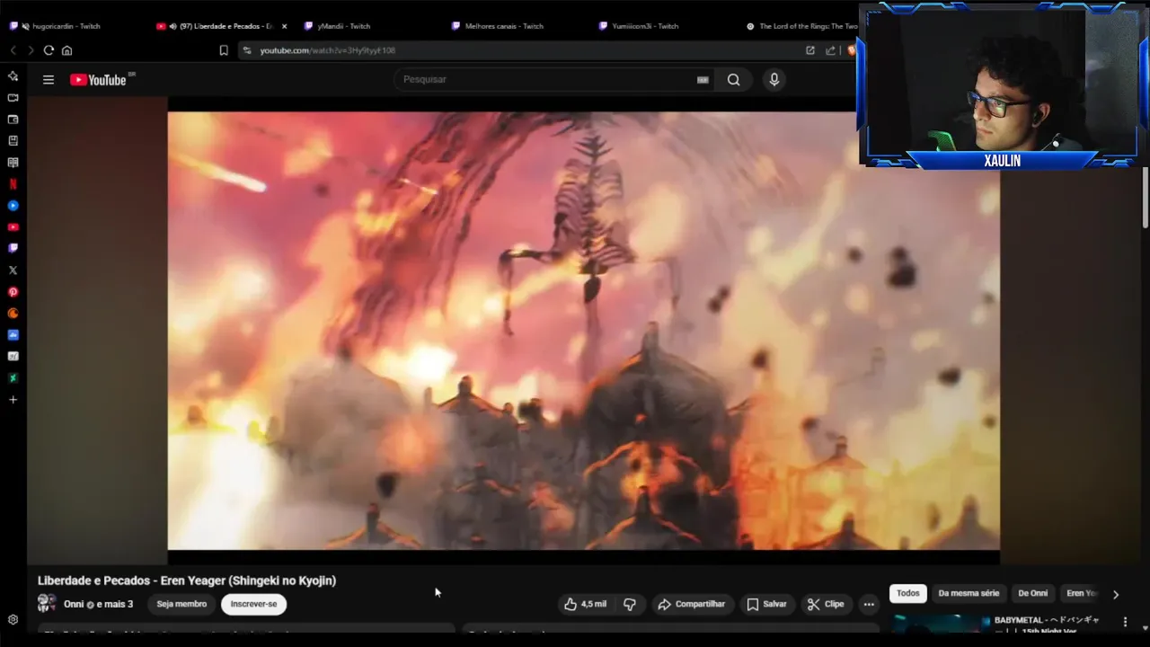Open the wallet sidebar icon
Screen dimensions: 1150x647
13,120
